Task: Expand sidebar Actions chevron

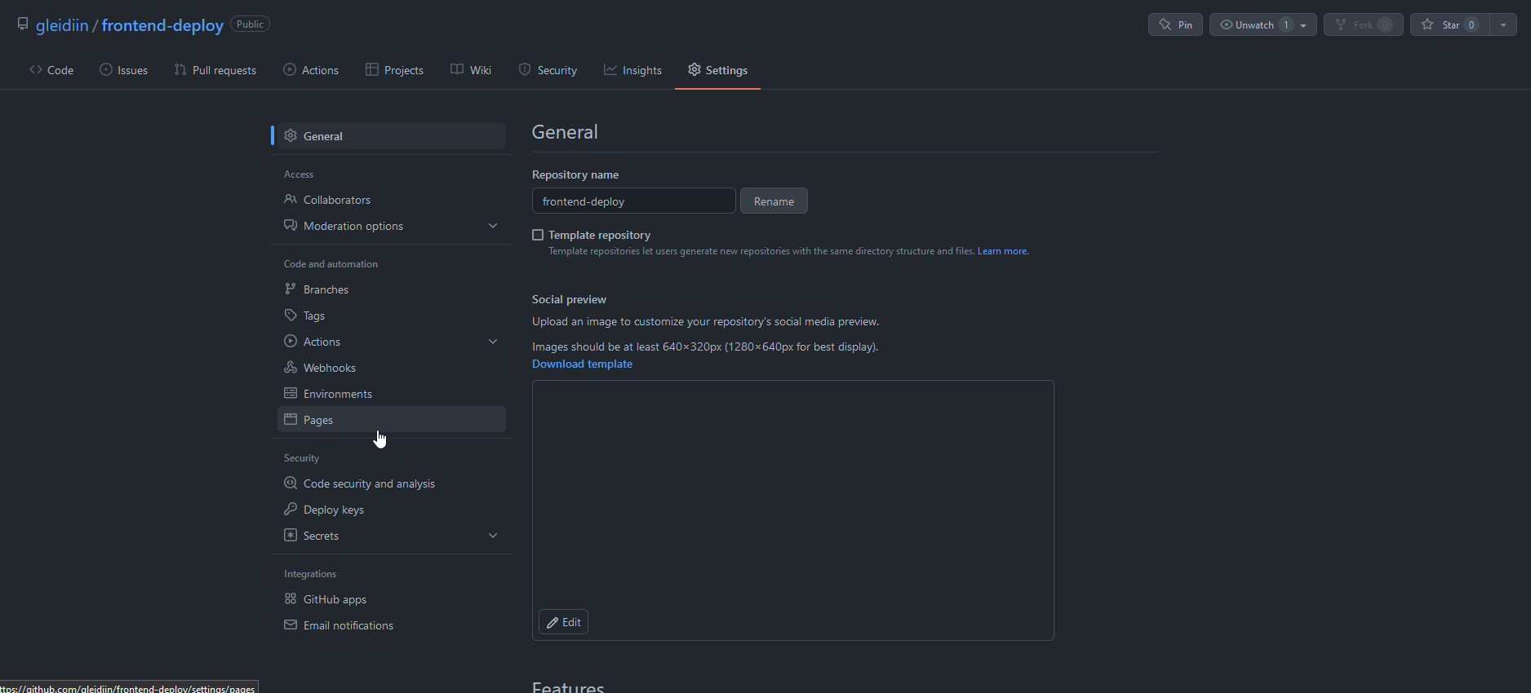Action: coord(493,341)
